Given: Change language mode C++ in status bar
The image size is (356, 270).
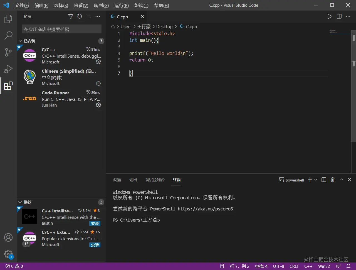Looking at the screenshot, I should tap(308, 266).
